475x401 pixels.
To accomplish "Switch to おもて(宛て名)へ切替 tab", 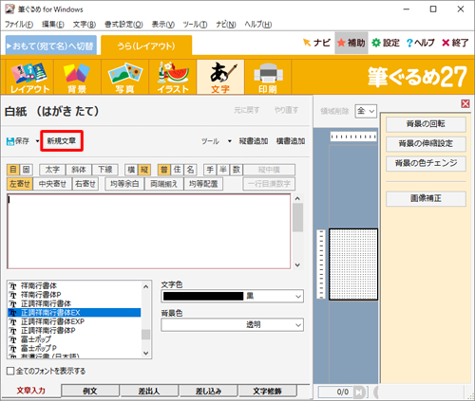I will [51, 46].
